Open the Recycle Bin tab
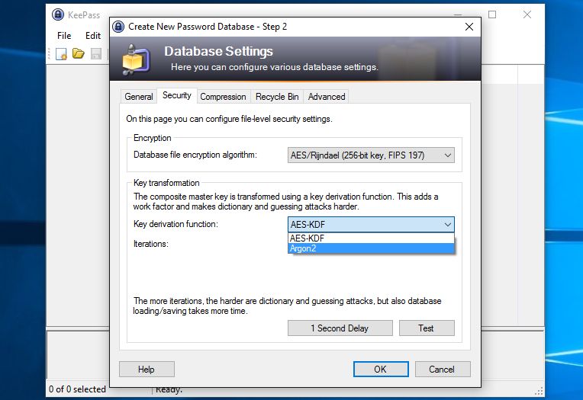Image resolution: width=583 pixels, height=400 pixels. [x=277, y=97]
